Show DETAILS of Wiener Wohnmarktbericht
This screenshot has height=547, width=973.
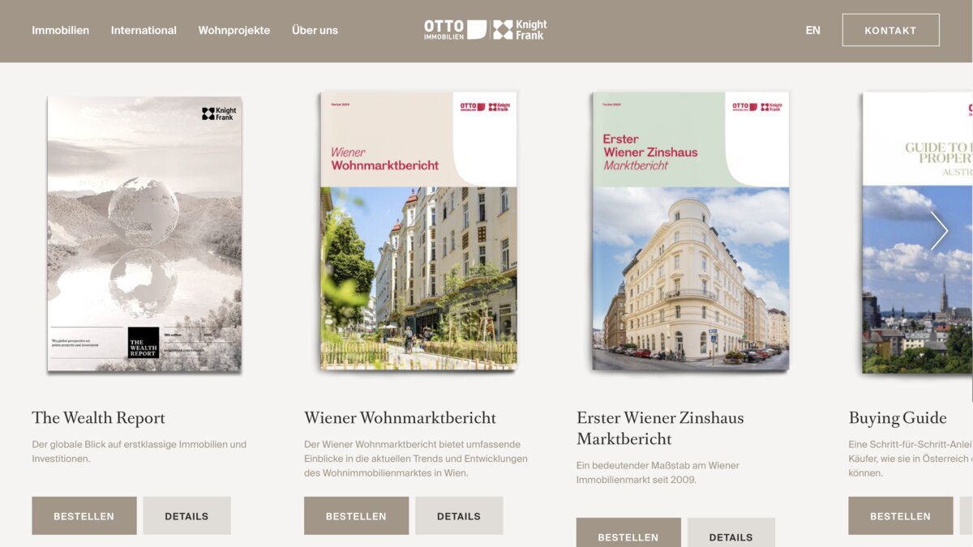459,515
